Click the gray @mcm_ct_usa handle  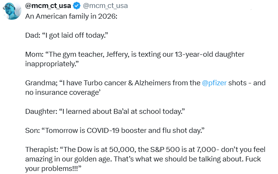105,6
